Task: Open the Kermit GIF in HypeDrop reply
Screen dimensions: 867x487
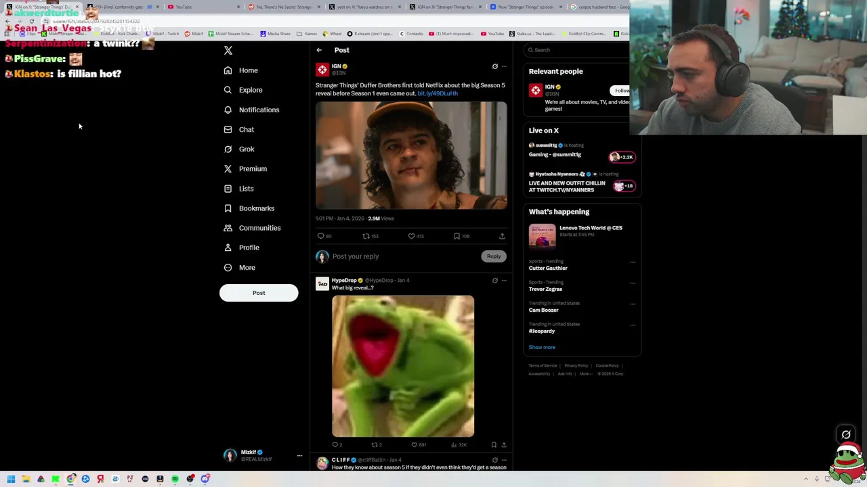Action: [x=403, y=366]
